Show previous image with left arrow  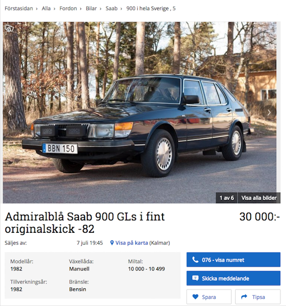pyautogui.click(x=10, y=112)
